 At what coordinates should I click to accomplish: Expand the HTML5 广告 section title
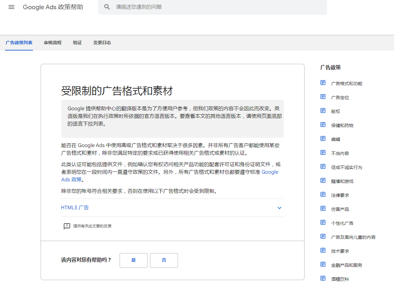75,208
